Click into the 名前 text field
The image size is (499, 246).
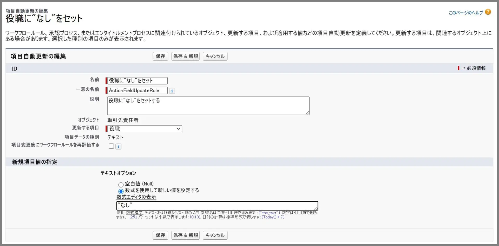point(137,81)
